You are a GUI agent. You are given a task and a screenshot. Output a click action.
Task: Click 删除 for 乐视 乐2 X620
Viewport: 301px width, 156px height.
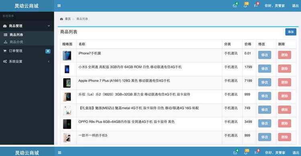click(285, 96)
